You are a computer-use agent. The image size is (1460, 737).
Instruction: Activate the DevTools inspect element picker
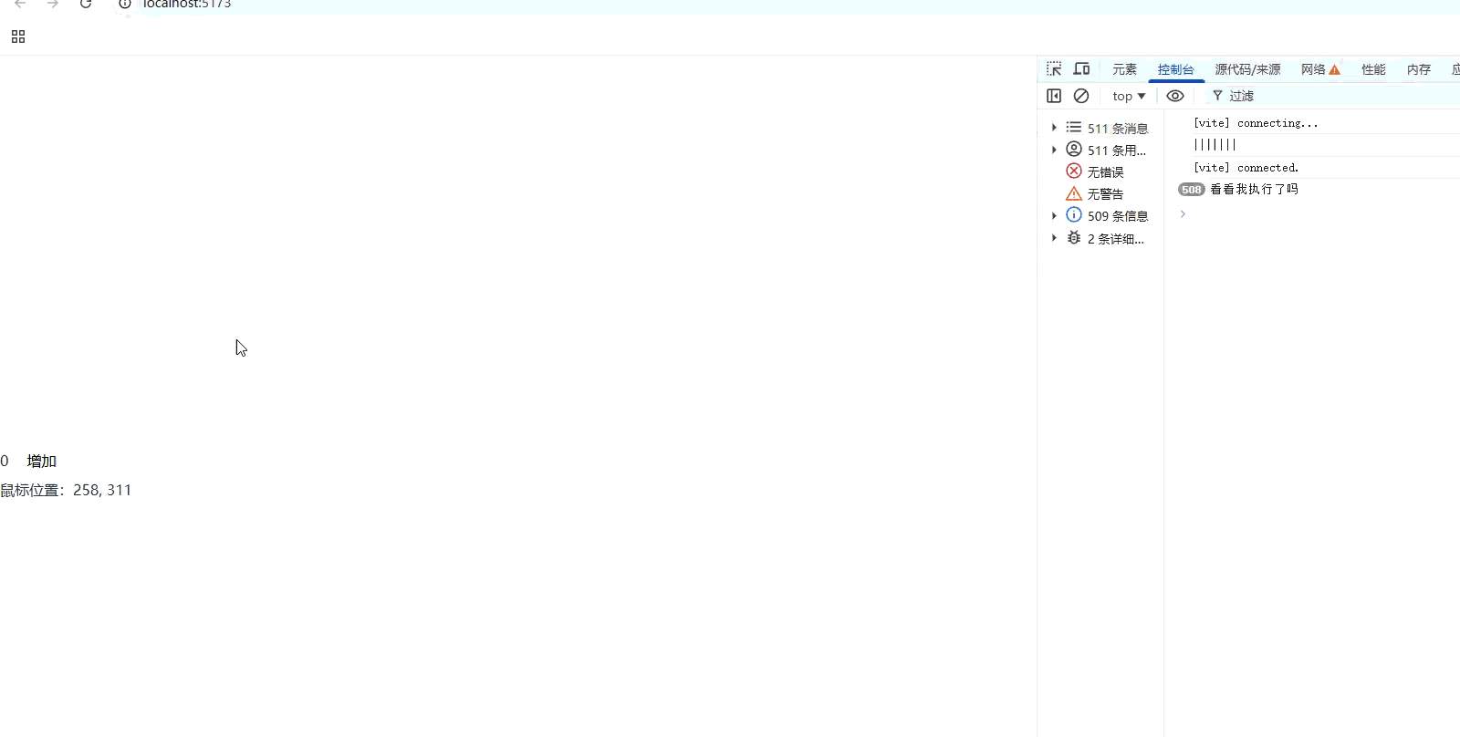tap(1054, 69)
